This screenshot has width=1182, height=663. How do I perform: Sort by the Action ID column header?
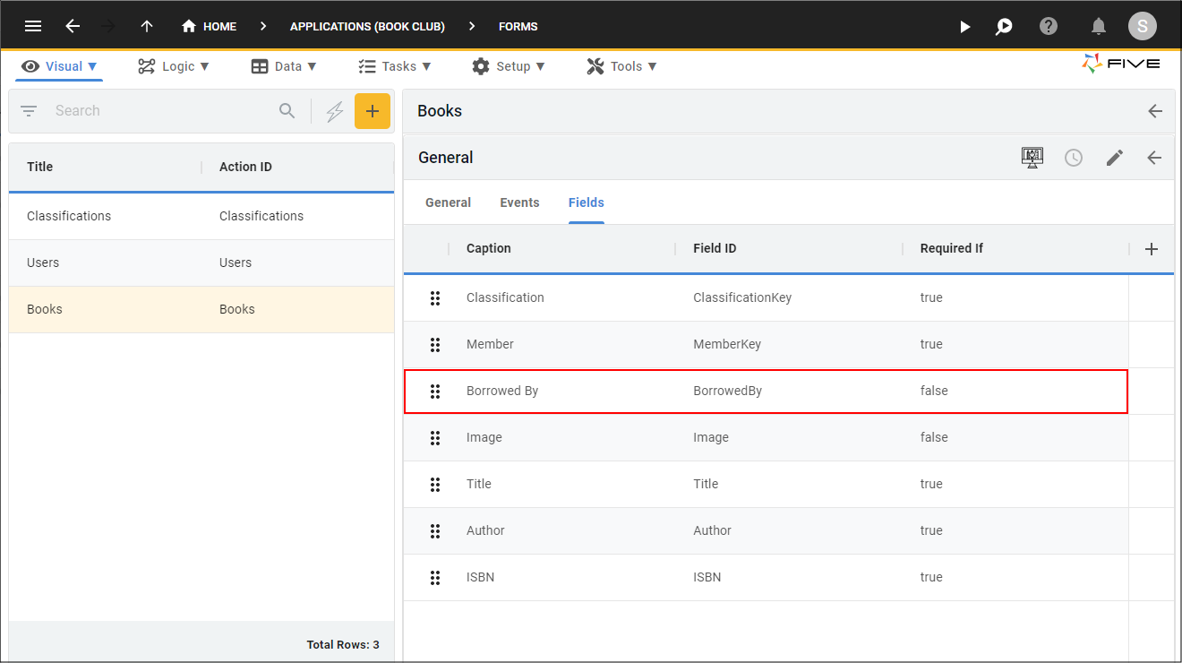click(x=245, y=167)
